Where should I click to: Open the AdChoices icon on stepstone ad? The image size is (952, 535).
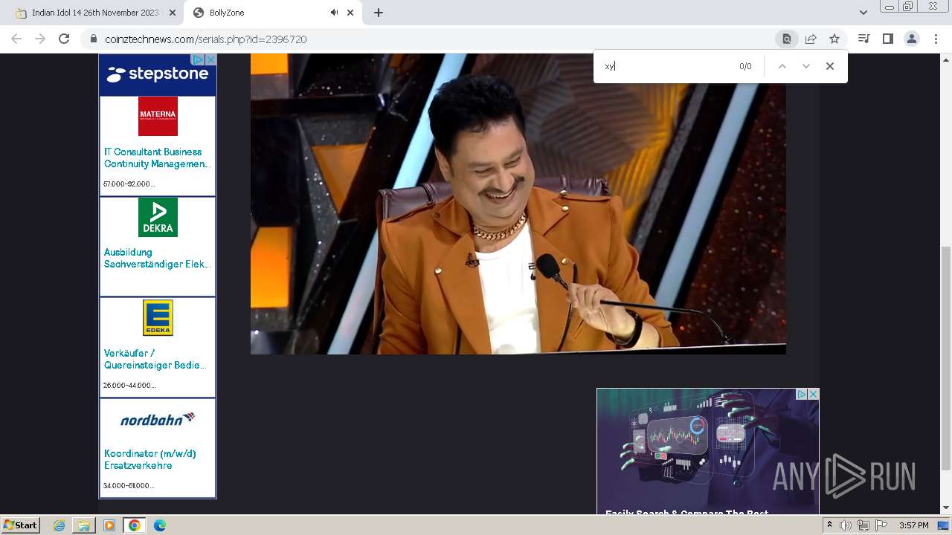click(198, 59)
